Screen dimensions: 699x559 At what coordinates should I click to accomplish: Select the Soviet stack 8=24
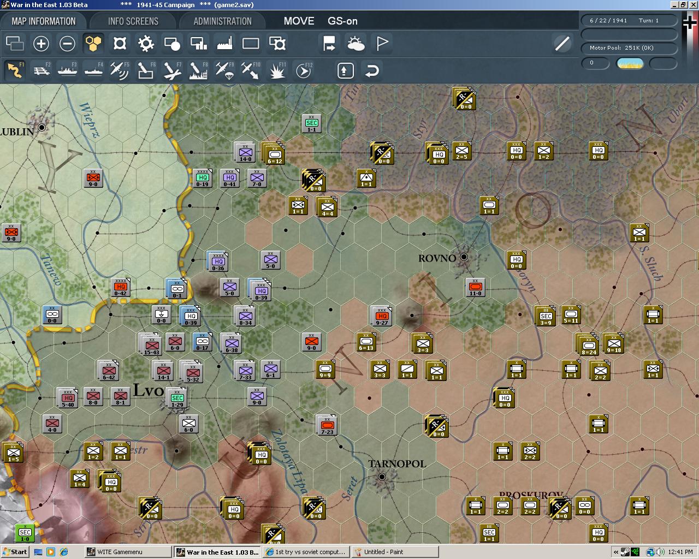(589, 344)
